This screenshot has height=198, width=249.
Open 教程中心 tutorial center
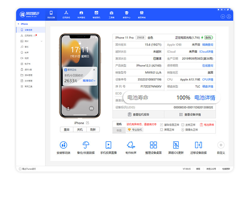(127, 14)
